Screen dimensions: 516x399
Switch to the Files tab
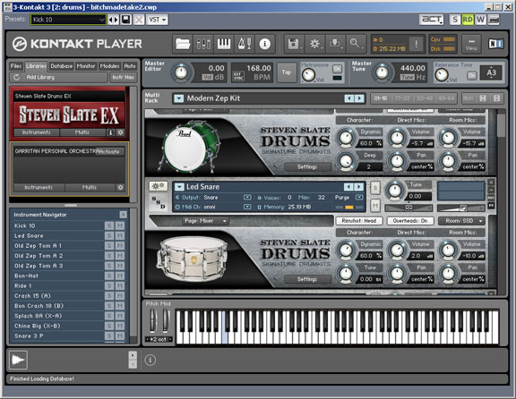[x=16, y=66]
